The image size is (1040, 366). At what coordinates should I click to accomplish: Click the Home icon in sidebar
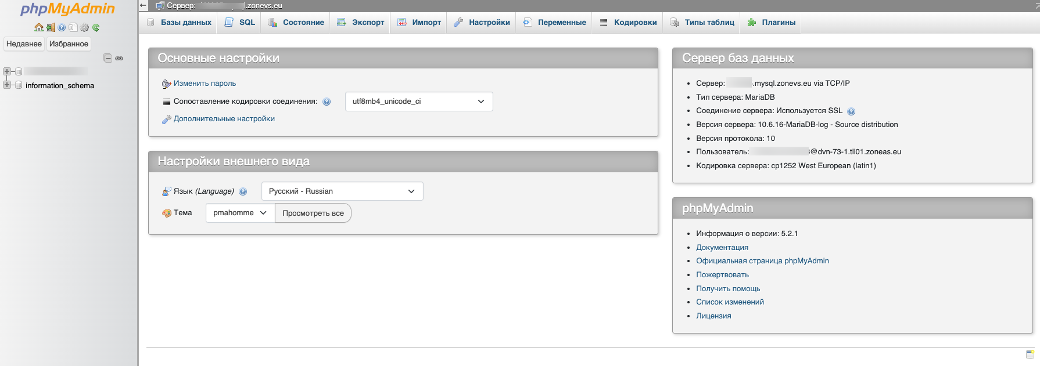pyautogui.click(x=39, y=27)
